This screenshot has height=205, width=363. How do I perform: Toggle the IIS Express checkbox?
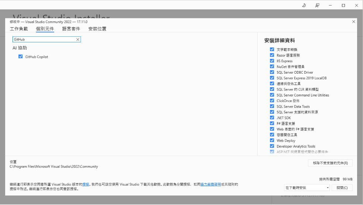(x=272, y=61)
